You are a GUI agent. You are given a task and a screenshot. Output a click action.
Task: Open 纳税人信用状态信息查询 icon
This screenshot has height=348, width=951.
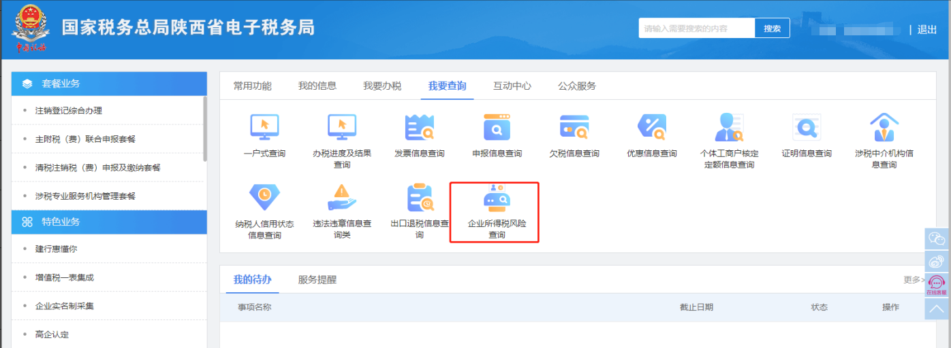264,197
